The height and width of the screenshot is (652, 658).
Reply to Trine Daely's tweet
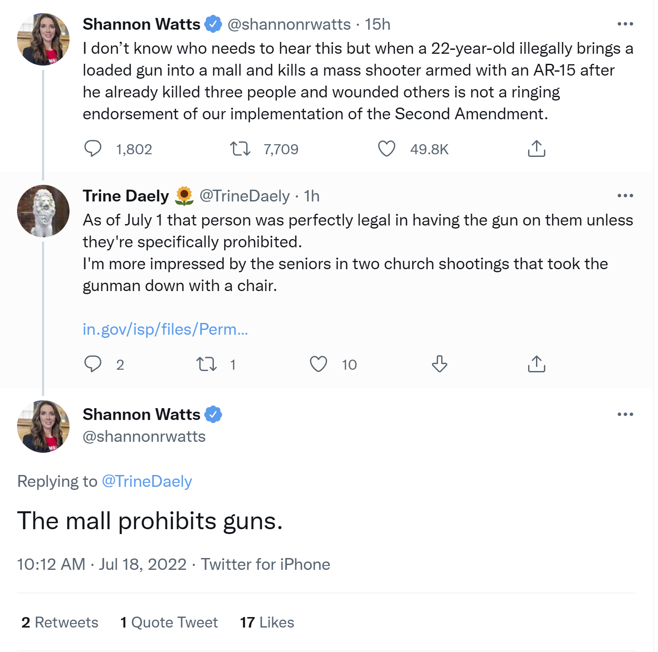click(93, 364)
